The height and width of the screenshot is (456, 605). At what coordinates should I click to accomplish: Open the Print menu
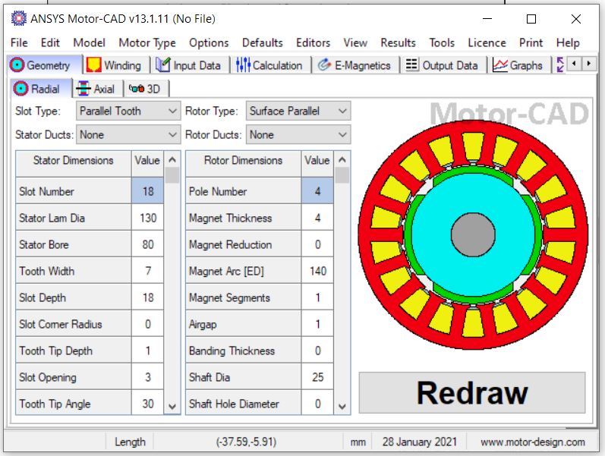531,42
